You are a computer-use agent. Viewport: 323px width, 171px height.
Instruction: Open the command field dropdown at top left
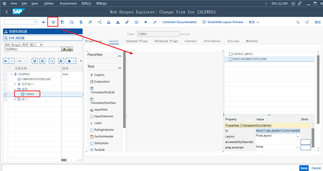35,22
